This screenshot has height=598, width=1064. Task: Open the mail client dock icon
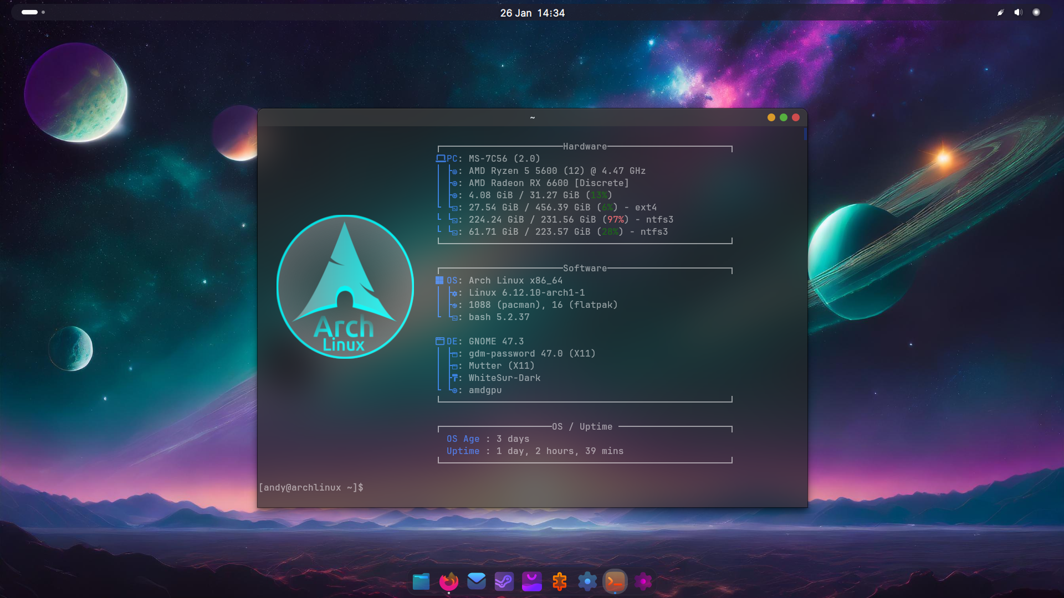(477, 581)
